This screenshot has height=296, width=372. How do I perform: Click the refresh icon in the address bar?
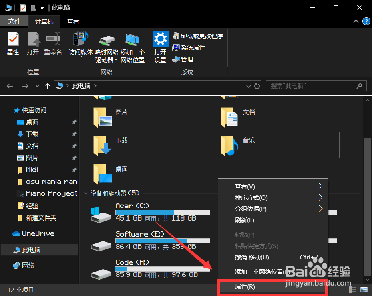coord(257,85)
